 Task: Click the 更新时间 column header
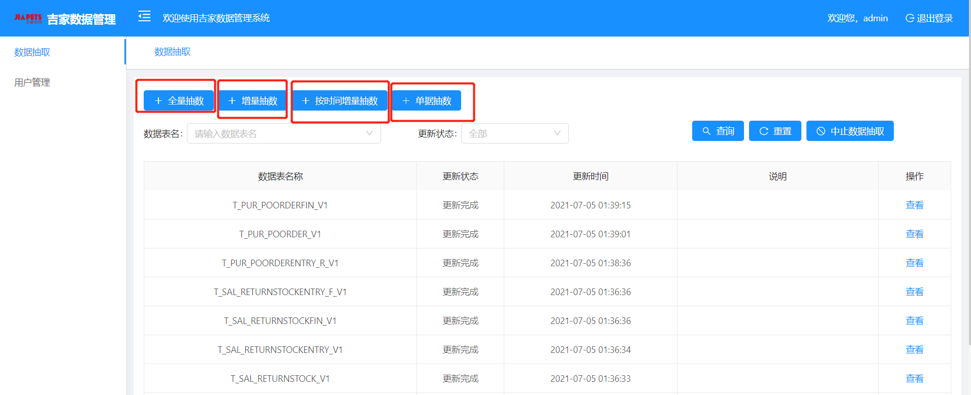click(591, 176)
